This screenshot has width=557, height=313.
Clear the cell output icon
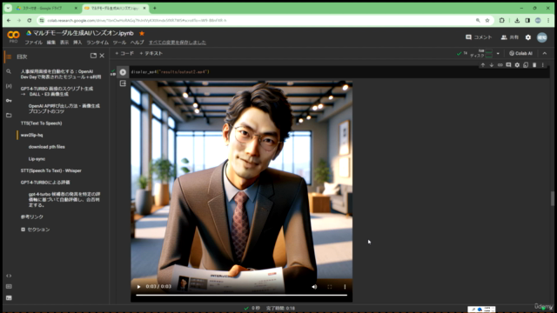coord(123,83)
